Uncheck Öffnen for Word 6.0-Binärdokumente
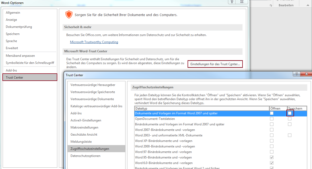This screenshot has height=169, width=312. 272,163
